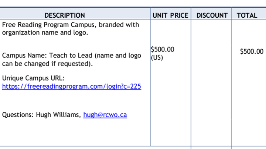
Task: Click the hugh@rcwo.ca email link
Action: pyautogui.click(x=105, y=115)
